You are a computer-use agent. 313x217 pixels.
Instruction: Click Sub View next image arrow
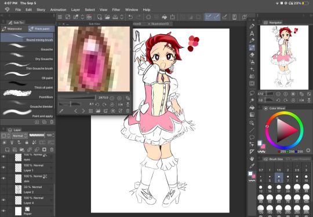[83, 111]
